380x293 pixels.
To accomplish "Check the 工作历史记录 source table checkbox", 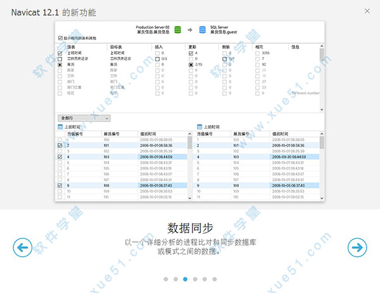I will pyautogui.click(x=60, y=59).
